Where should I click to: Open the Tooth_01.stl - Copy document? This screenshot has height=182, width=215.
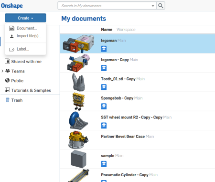pyautogui.click(x=118, y=79)
